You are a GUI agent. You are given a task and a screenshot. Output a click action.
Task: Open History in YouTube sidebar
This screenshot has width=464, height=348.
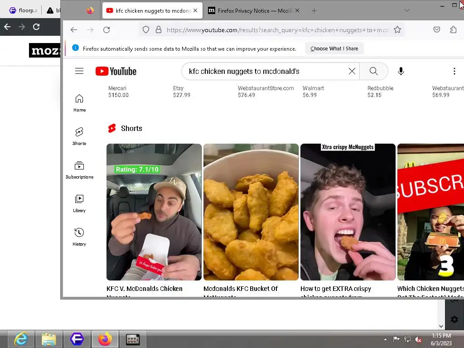[79, 237]
